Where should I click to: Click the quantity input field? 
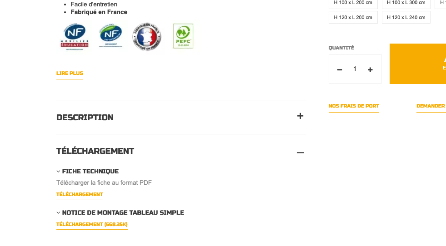tap(355, 69)
